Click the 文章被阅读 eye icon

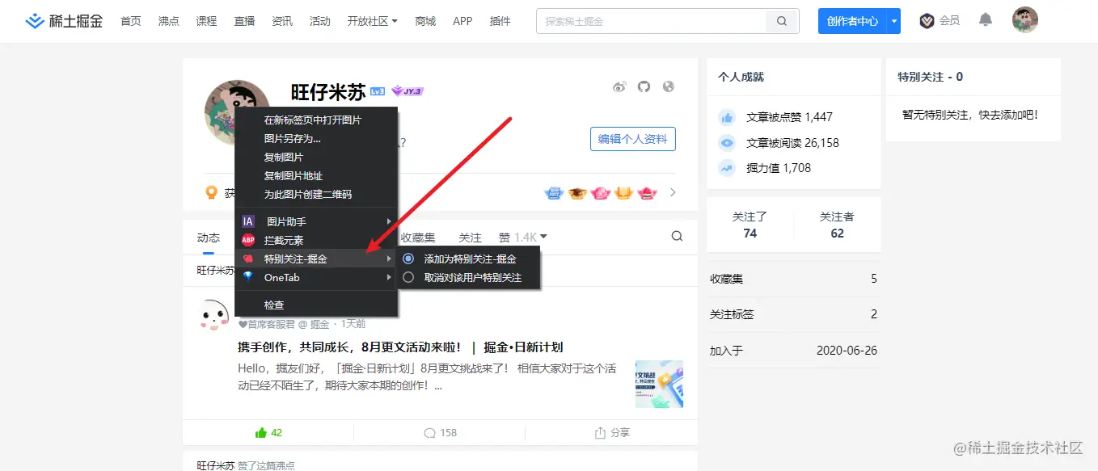[727, 143]
